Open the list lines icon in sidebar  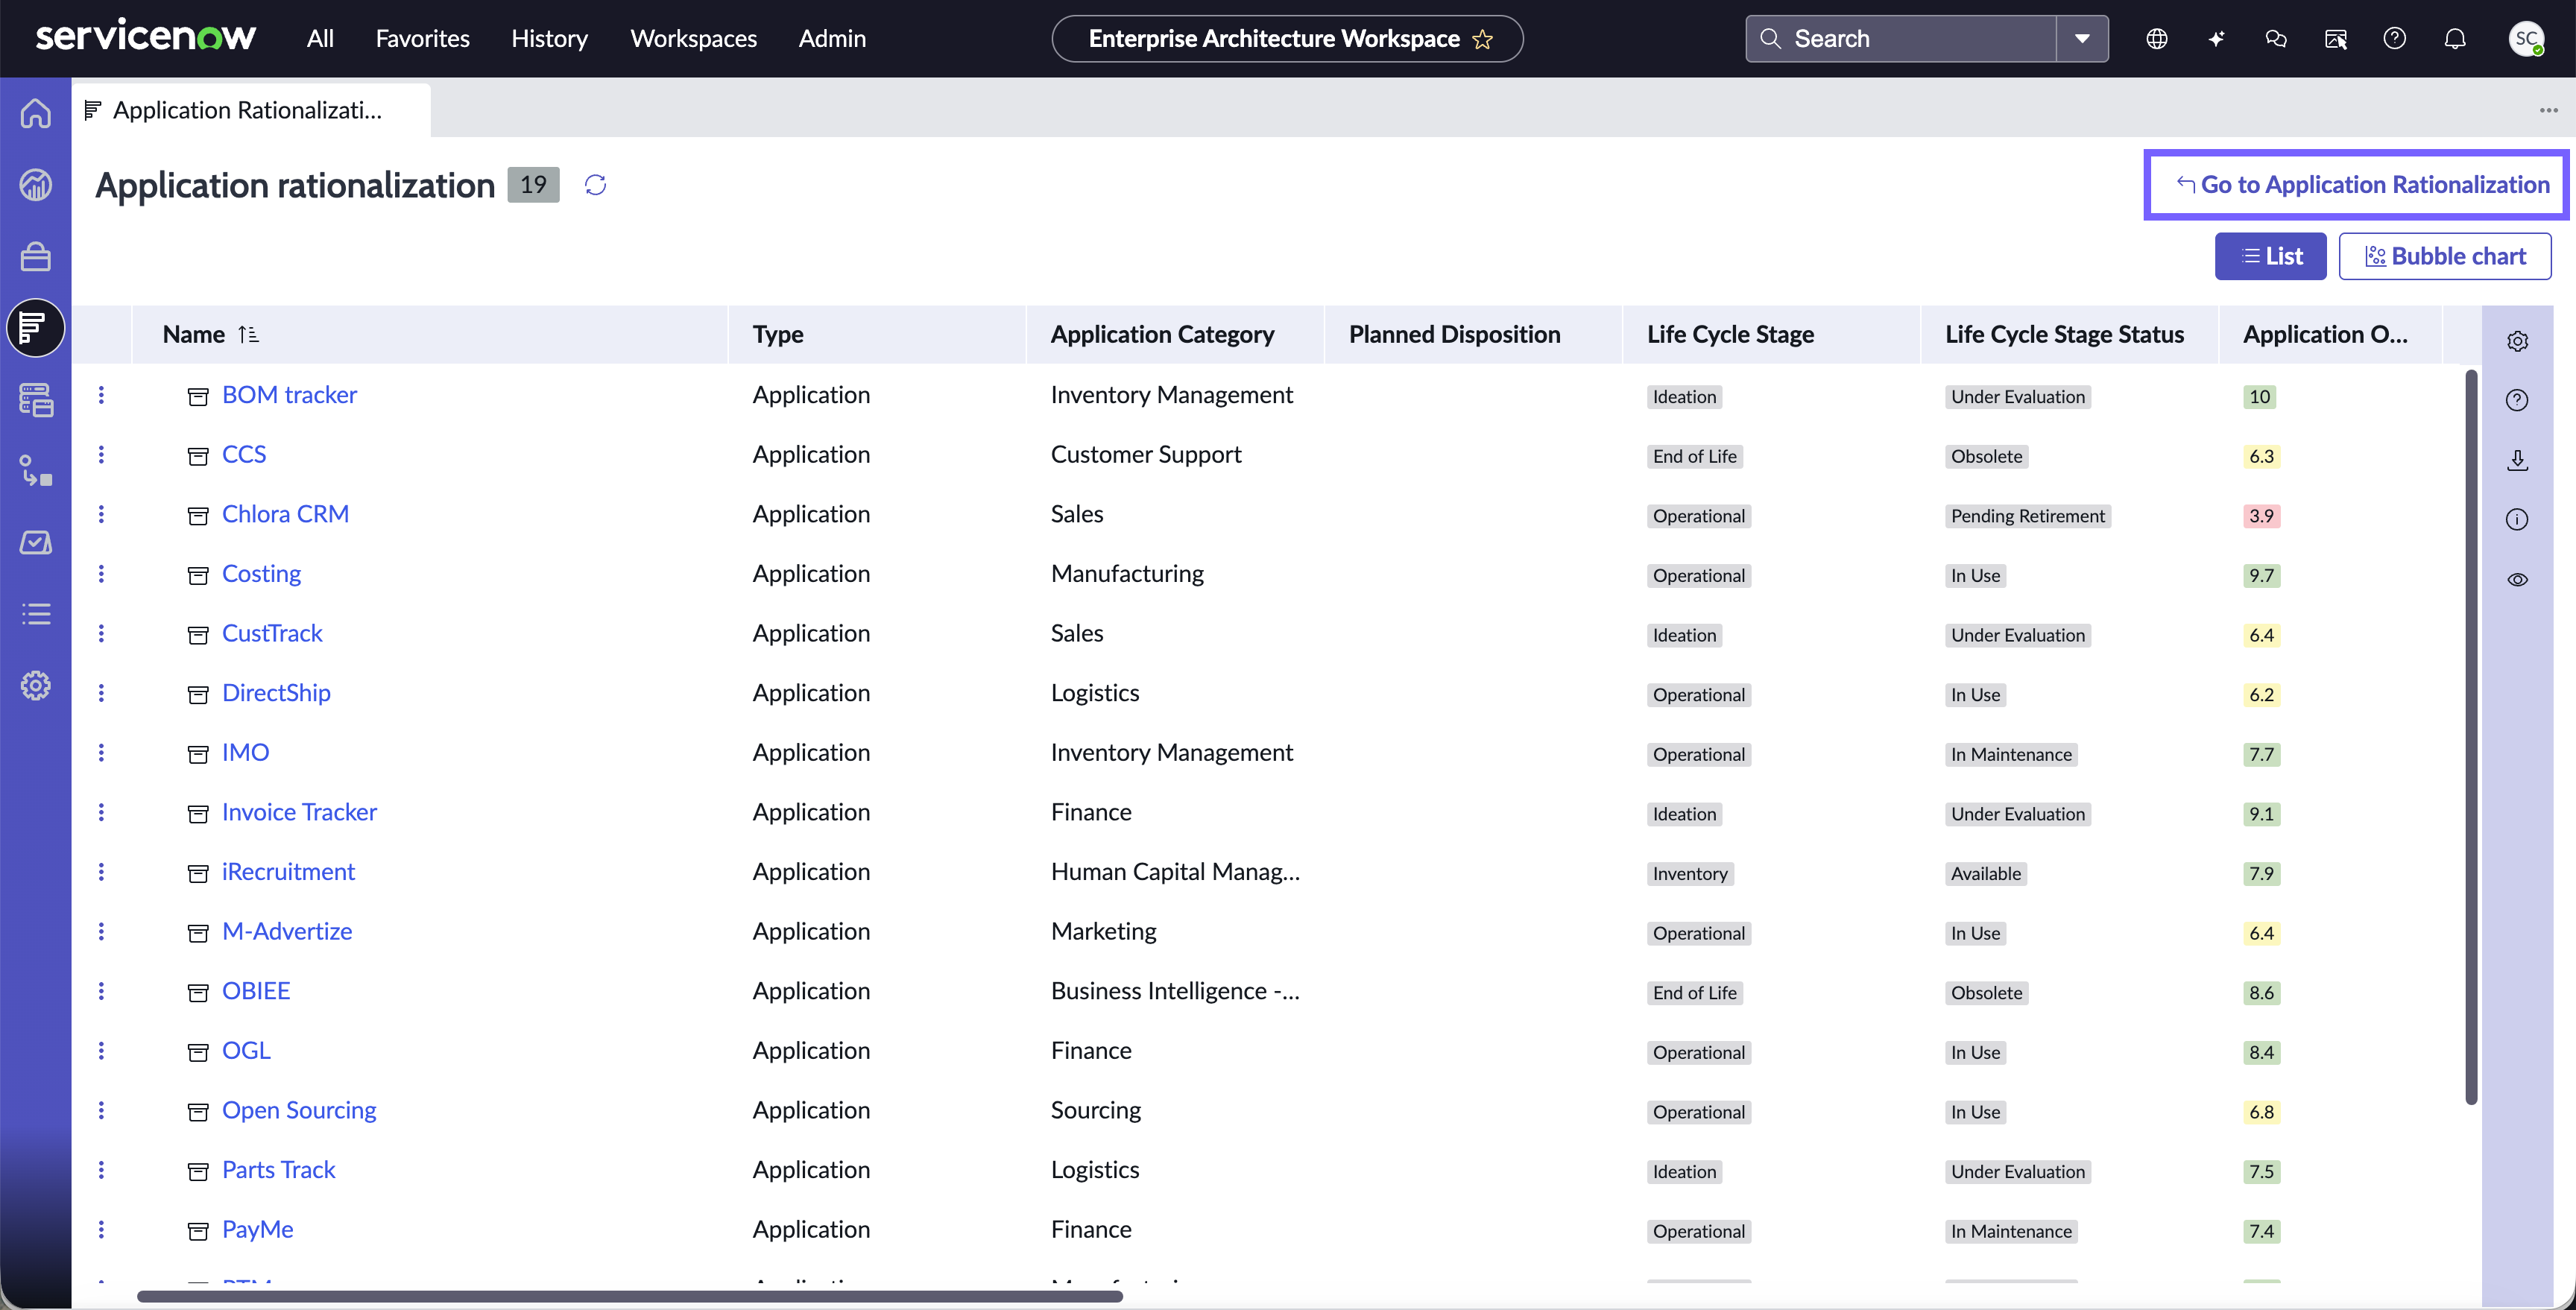pyautogui.click(x=36, y=614)
